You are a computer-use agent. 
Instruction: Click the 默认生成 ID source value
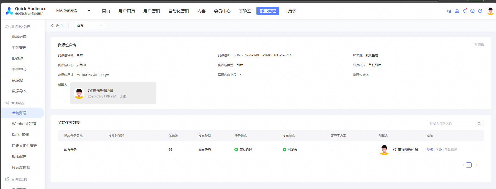tap(372, 55)
